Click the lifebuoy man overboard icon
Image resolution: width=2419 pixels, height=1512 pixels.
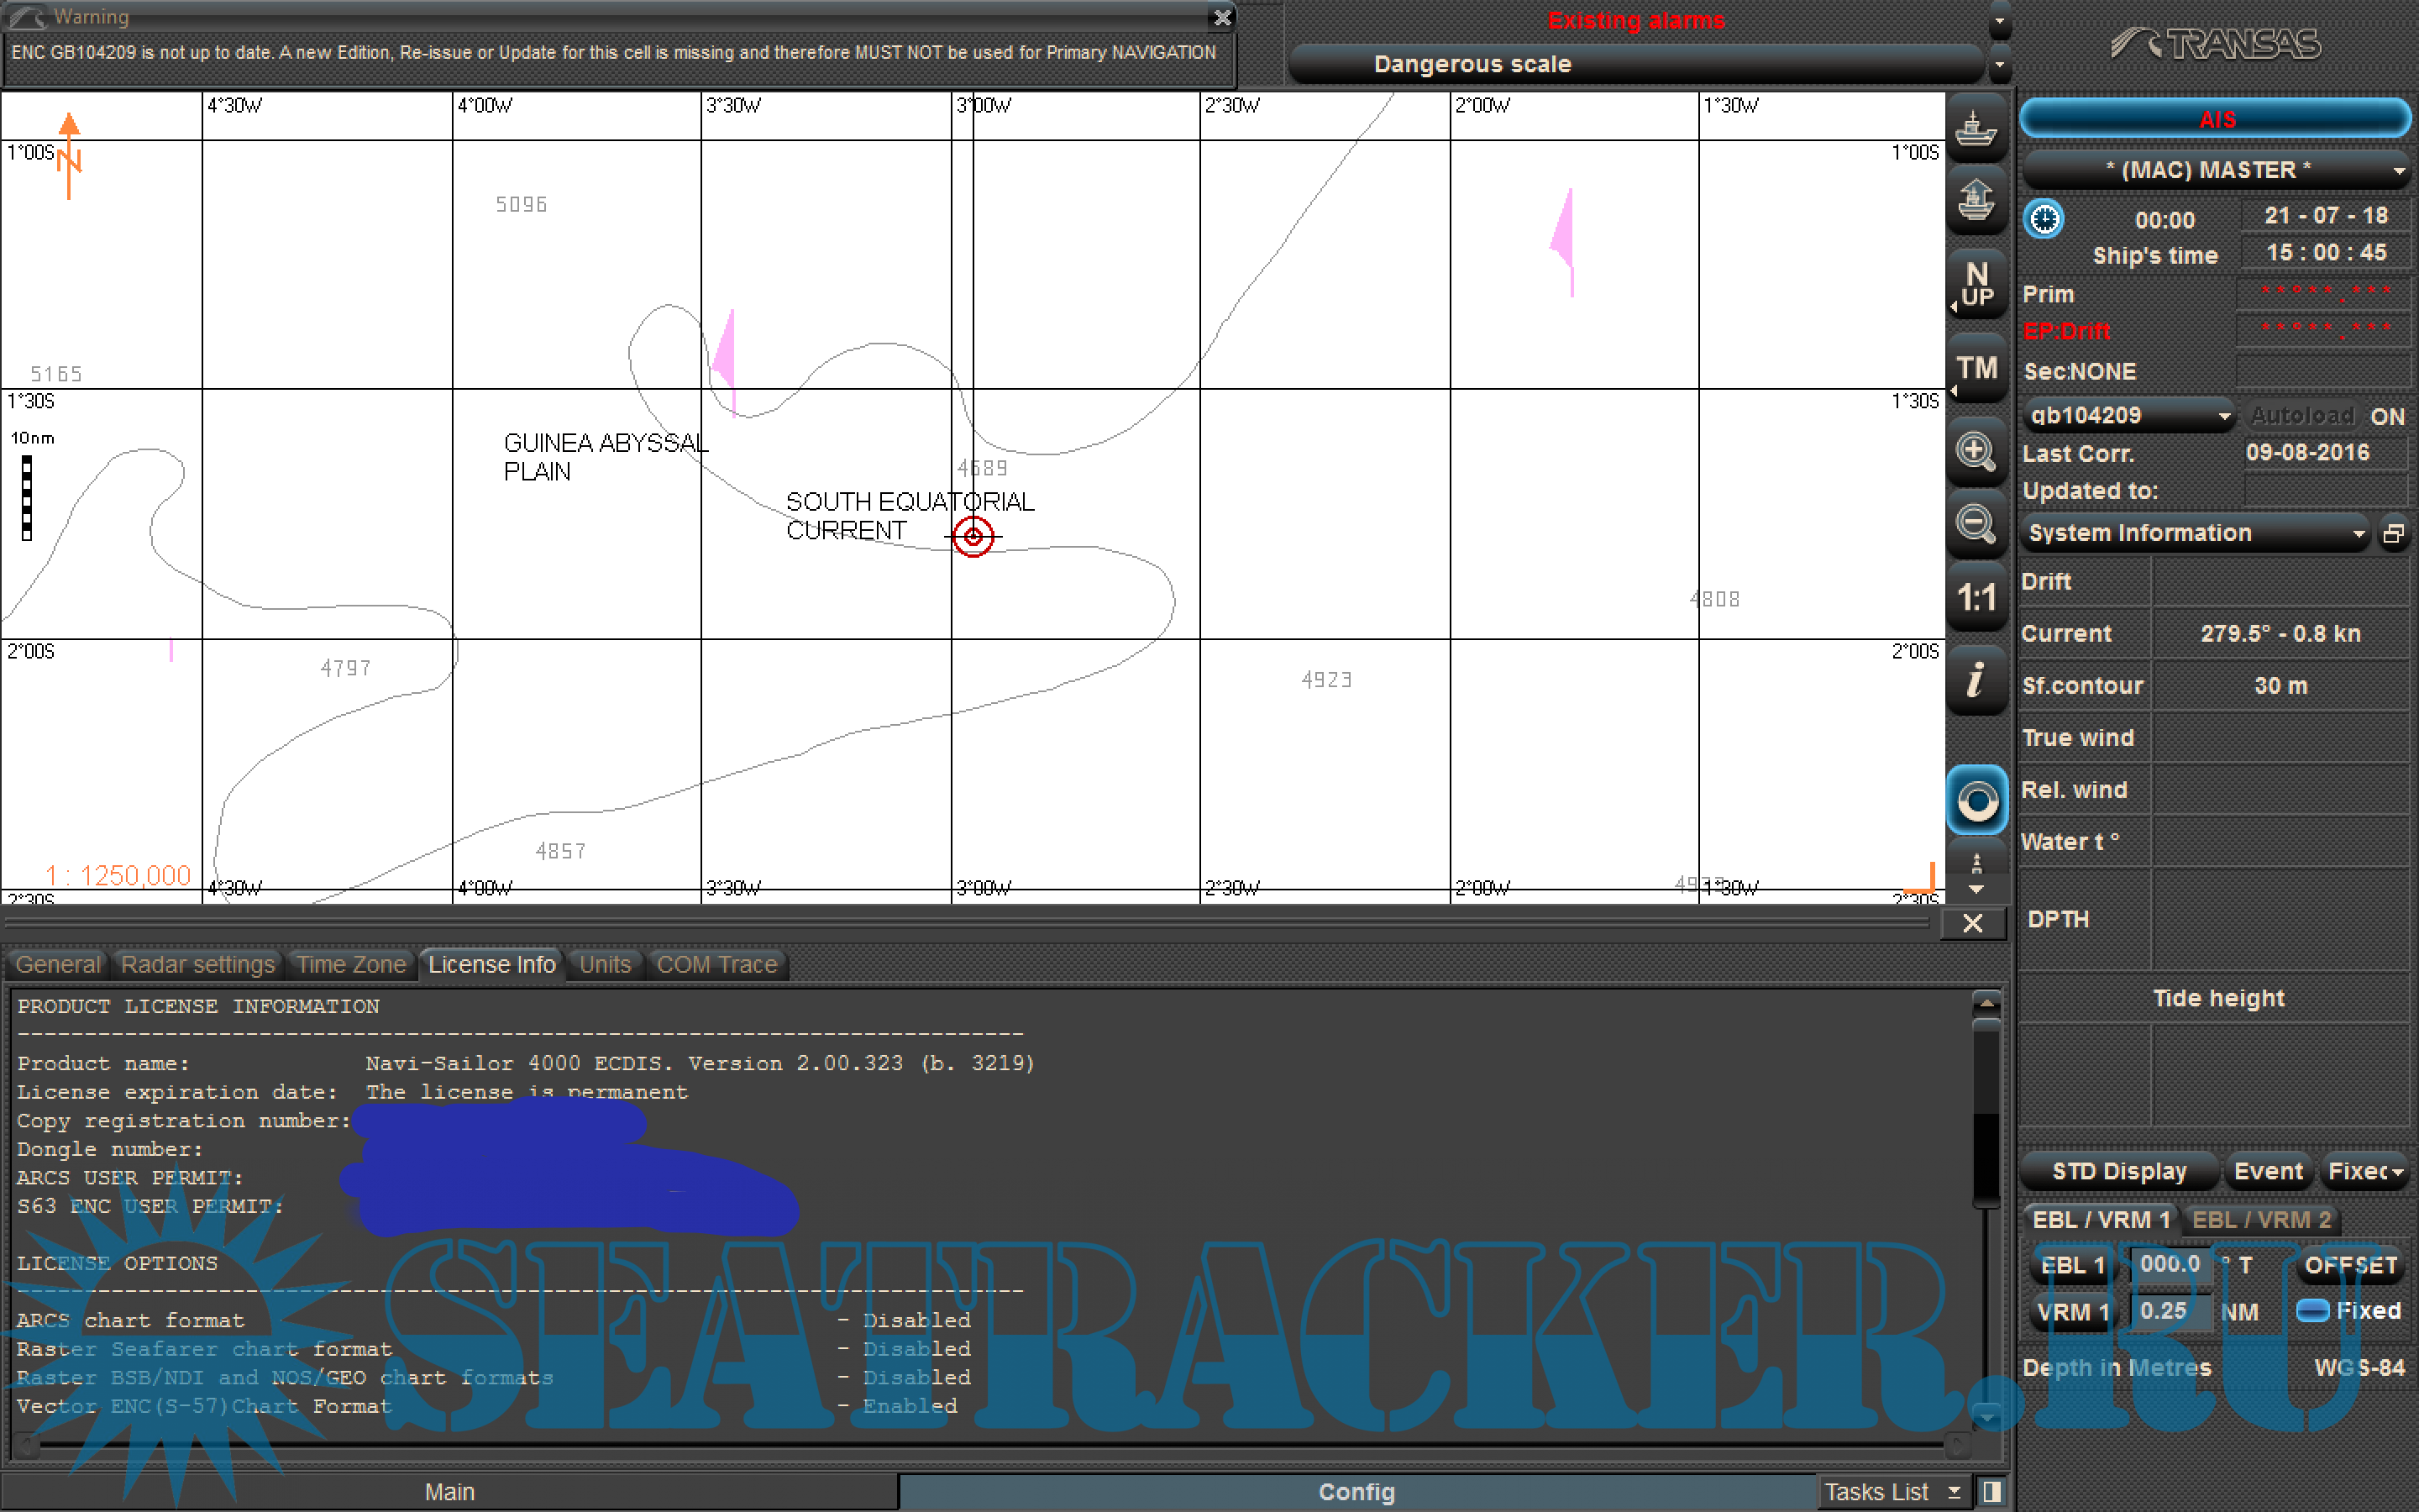click(x=1976, y=801)
